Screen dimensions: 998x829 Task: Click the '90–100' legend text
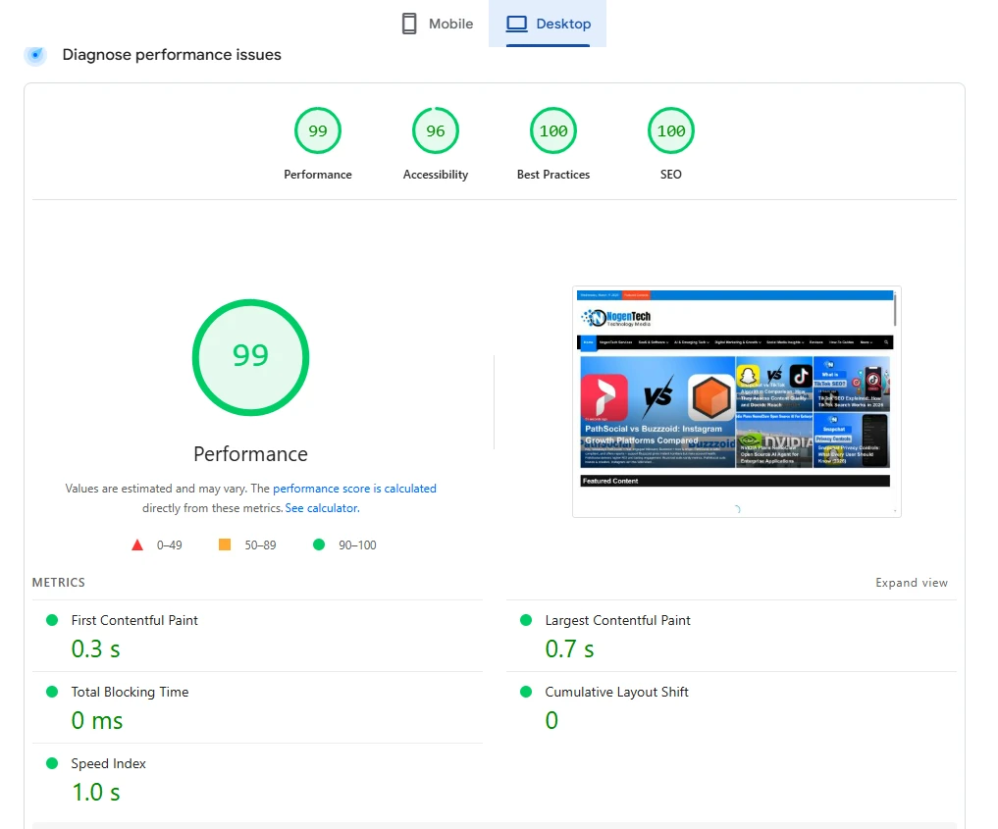point(357,545)
